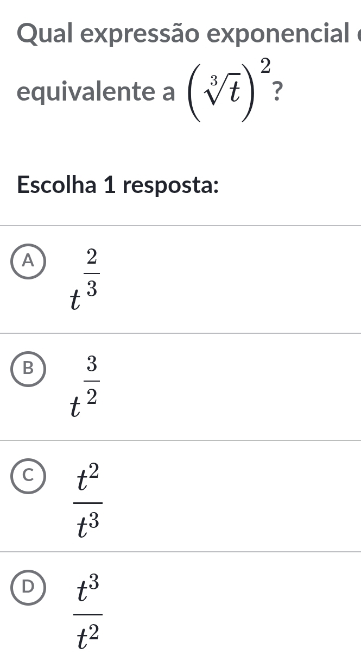The width and height of the screenshot is (361, 654).
Task: Click the exponent 2 outside the parentheses
Action: 265,69
